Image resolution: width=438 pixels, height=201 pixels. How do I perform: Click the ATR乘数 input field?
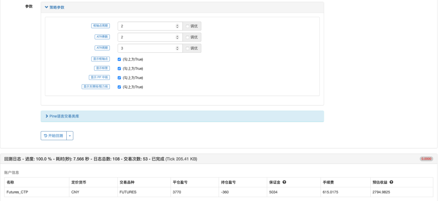[x=150, y=37]
